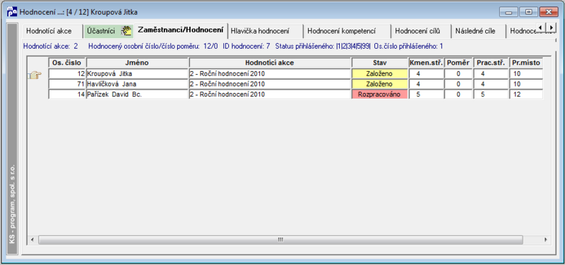Click the red Rozpracováno status cell
This screenshot has height=265, width=565.
tap(380, 94)
